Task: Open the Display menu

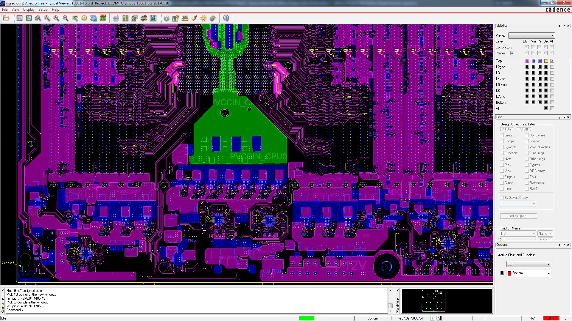Action: 29,10
